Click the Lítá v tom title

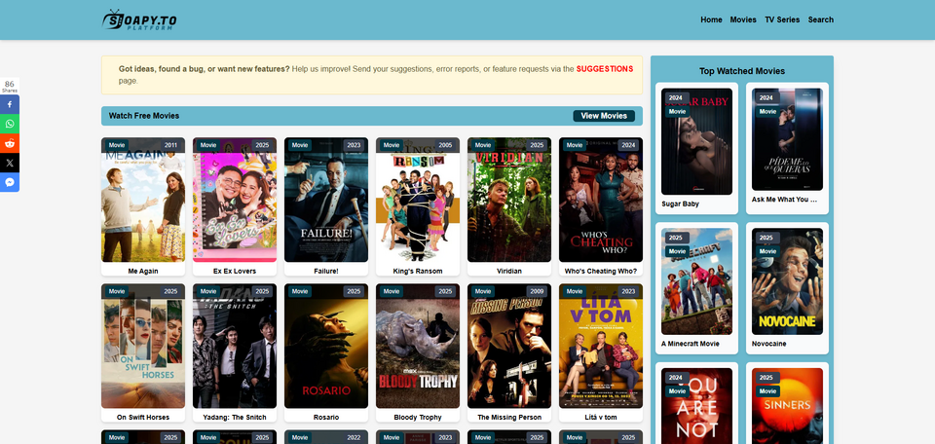pos(601,417)
